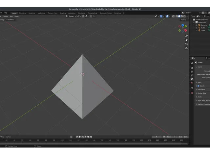Click the outliner search magnifier icon

(205, 16)
